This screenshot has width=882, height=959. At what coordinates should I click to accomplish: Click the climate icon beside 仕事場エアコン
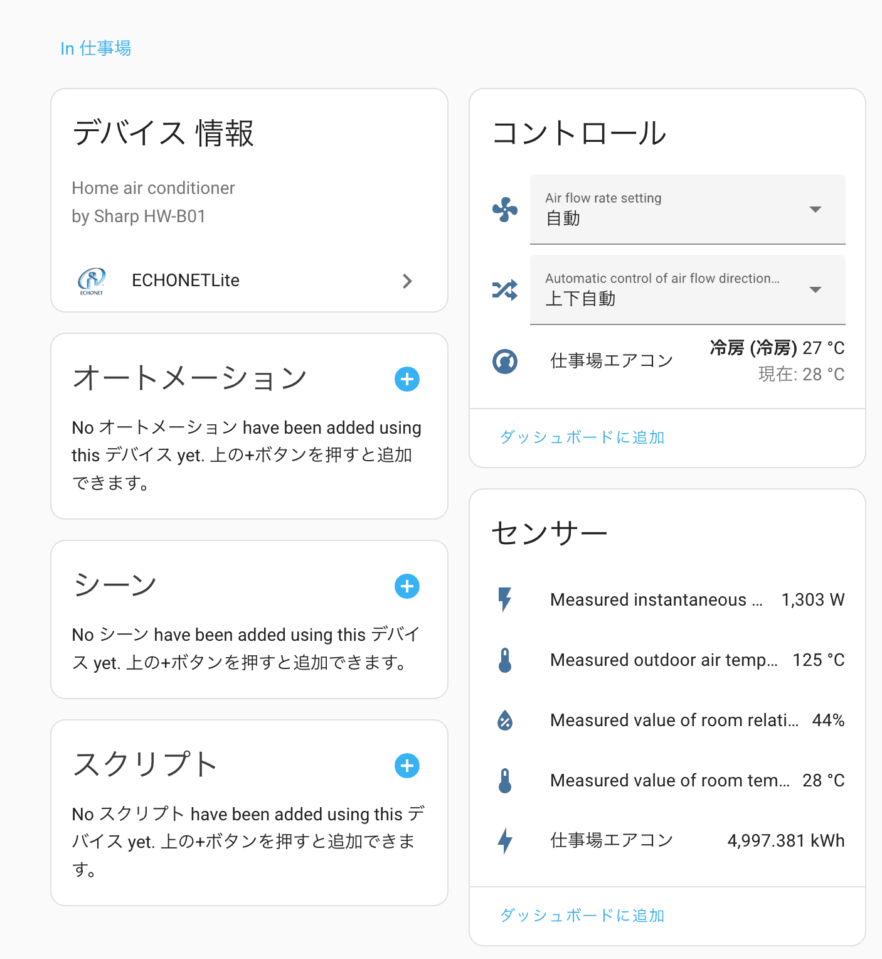pyautogui.click(x=505, y=362)
